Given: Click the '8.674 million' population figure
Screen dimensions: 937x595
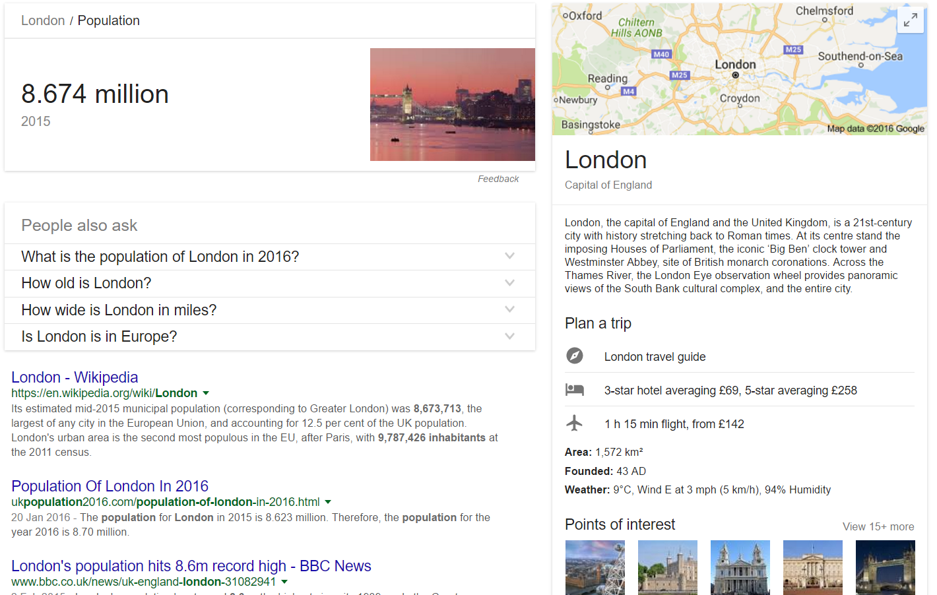Looking at the screenshot, I should pos(95,94).
